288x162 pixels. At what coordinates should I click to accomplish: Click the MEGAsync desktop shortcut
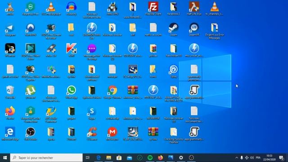click(112, 134)
